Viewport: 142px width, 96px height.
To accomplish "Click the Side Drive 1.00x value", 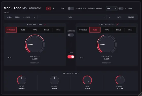I will (107, 59).
